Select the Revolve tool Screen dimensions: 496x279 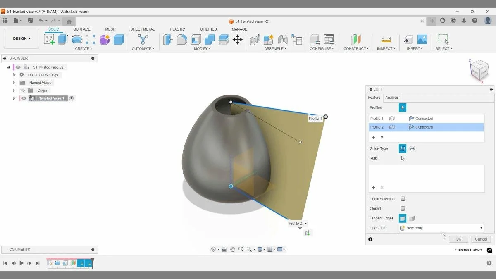tap(76, 39)
